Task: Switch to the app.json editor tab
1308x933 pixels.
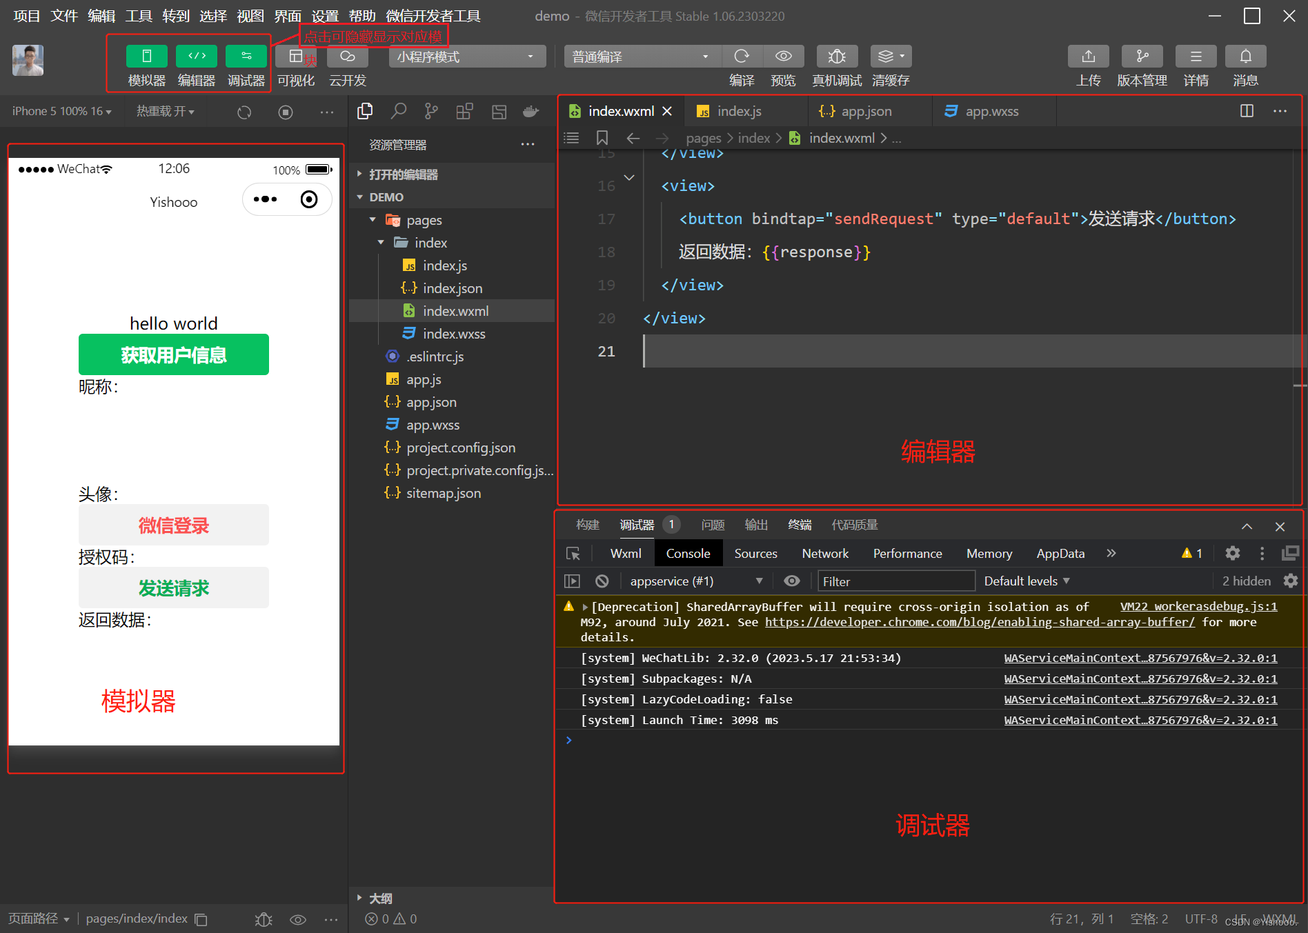Action: [870, 111]
